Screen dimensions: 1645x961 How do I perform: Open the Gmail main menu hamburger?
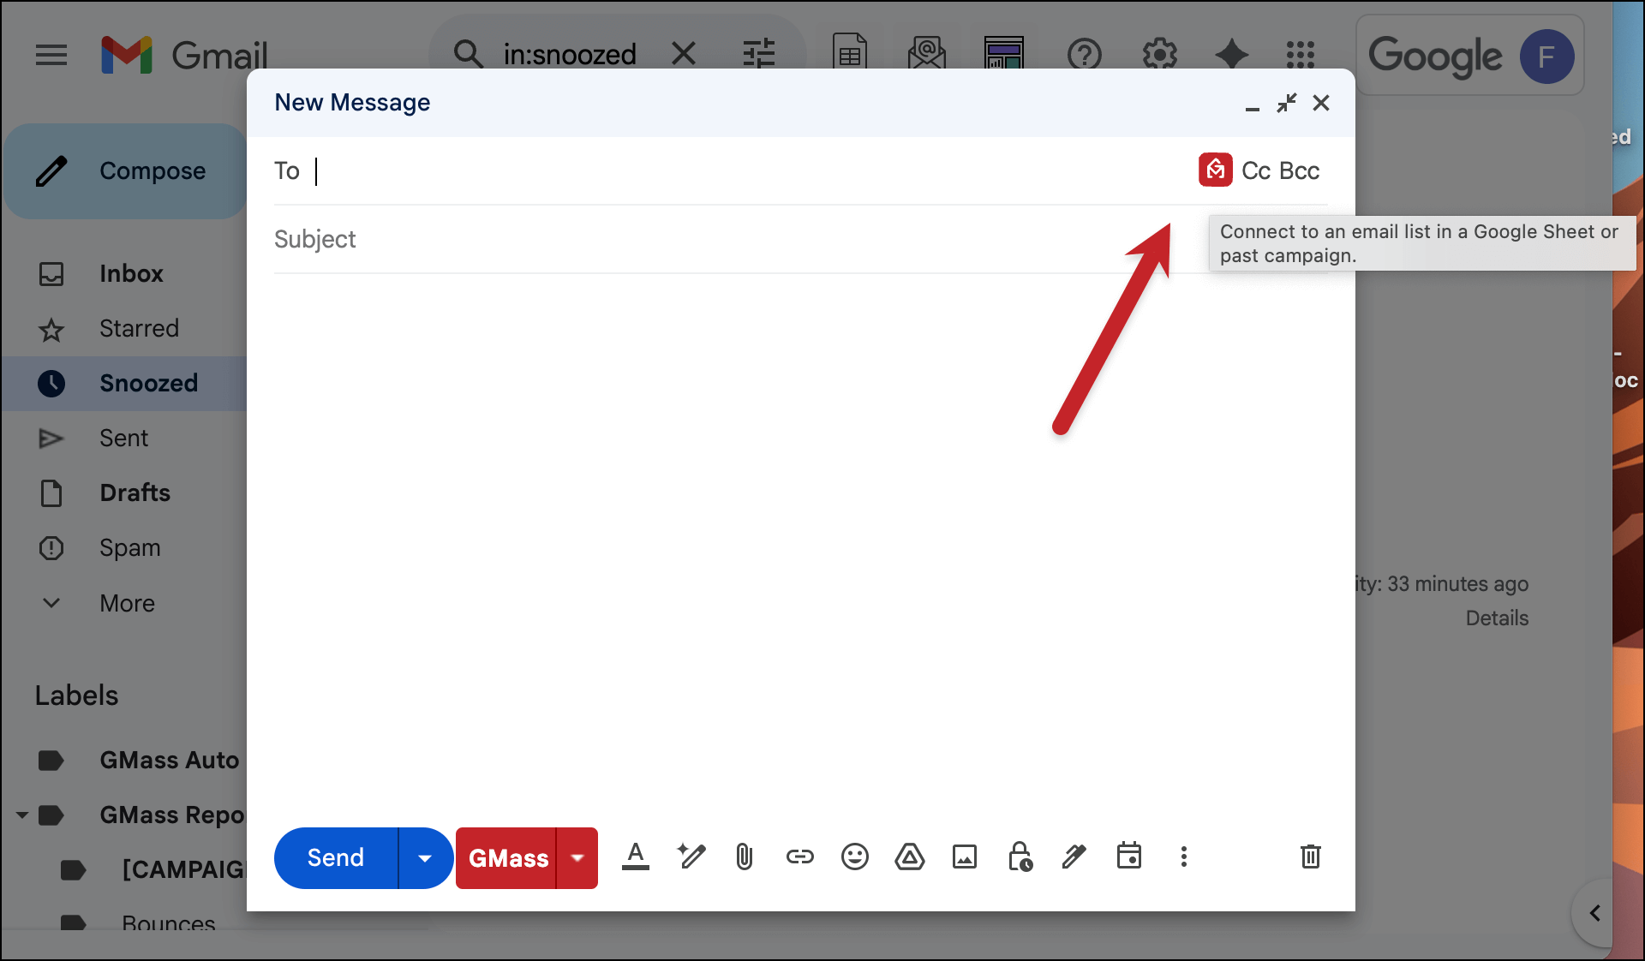pyautogui.click(x=51, y=56)
